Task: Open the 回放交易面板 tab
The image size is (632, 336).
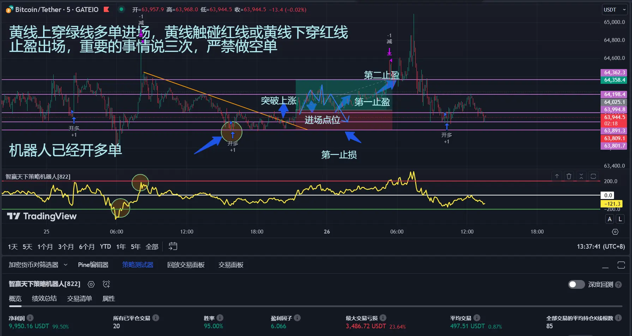Action: pyautogui.click(x=186, y=265)
